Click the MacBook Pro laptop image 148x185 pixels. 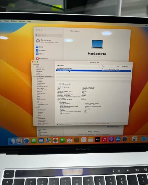[97, 44]
